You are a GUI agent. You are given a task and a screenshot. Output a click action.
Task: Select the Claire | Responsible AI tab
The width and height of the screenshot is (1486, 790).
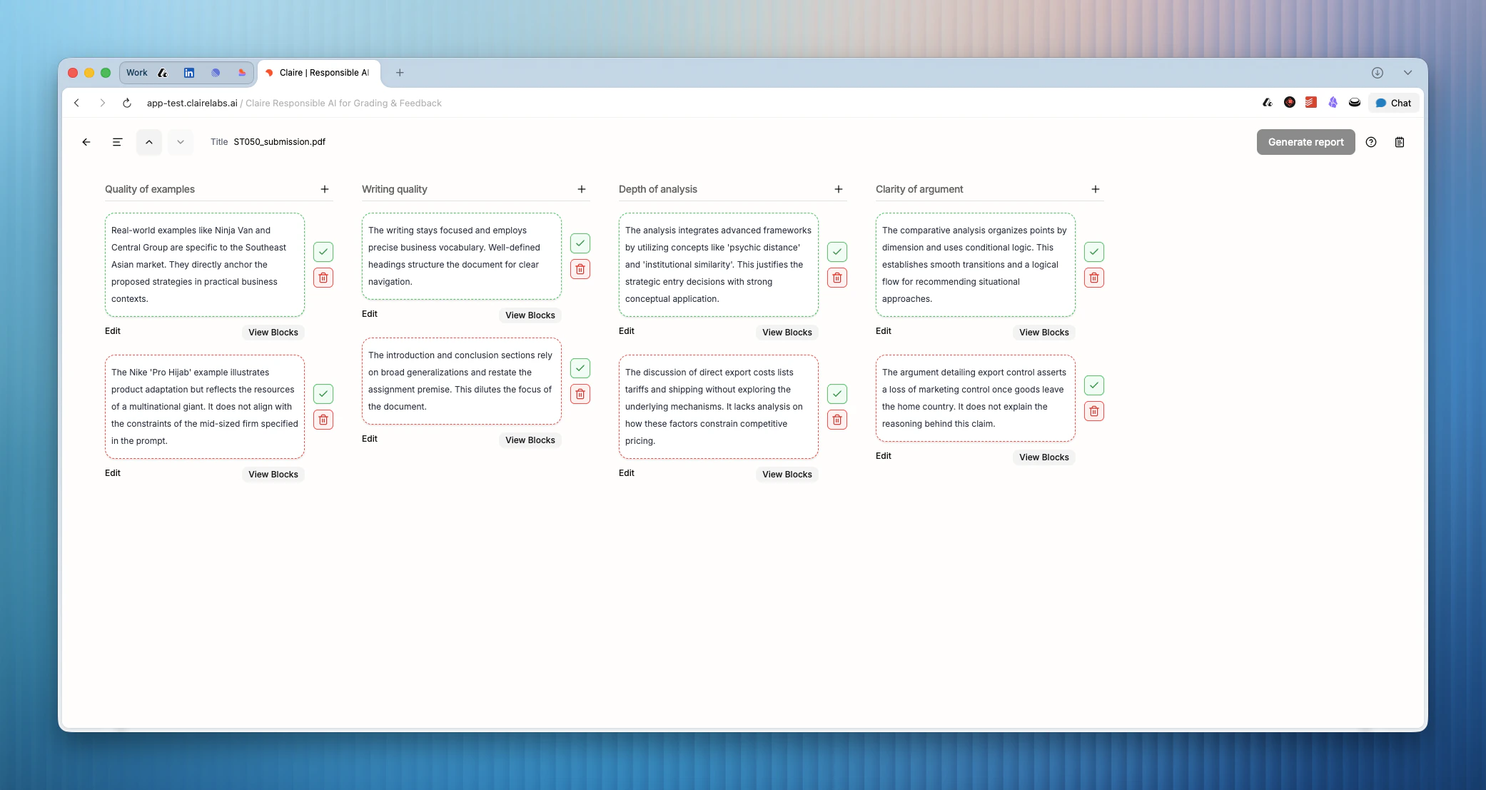pyautogui.click(x=318, y=73)
